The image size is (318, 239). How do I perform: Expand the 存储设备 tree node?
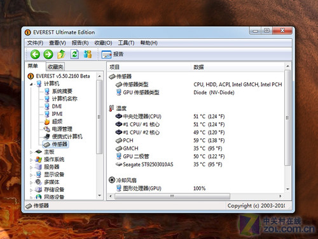click(x=31, y=190)
